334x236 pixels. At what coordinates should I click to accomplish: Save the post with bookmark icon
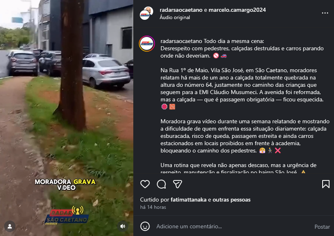click(326, 184)
